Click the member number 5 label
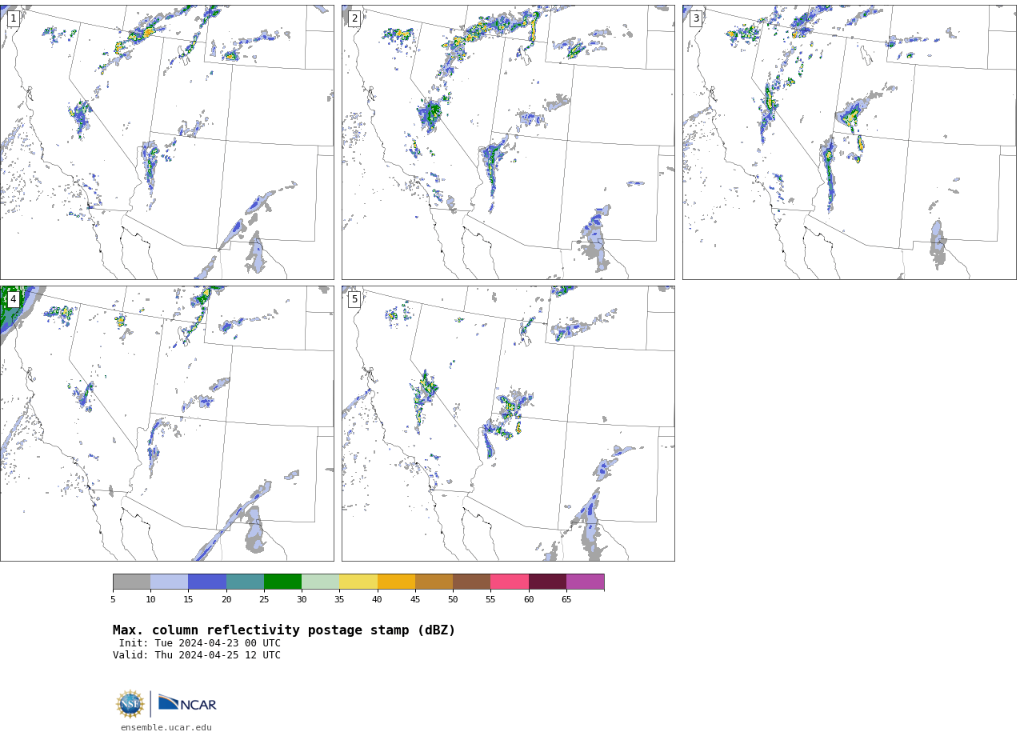 click(354, 299)
